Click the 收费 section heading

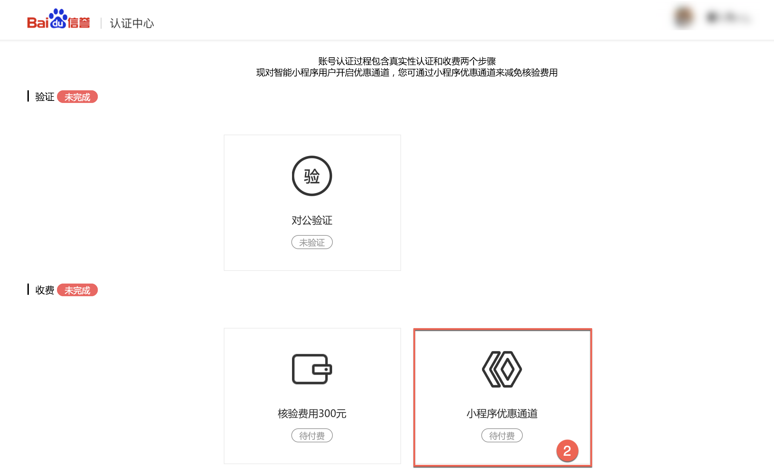(45, 290)
